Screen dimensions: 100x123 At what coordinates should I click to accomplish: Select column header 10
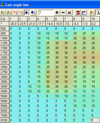(95, 19)
